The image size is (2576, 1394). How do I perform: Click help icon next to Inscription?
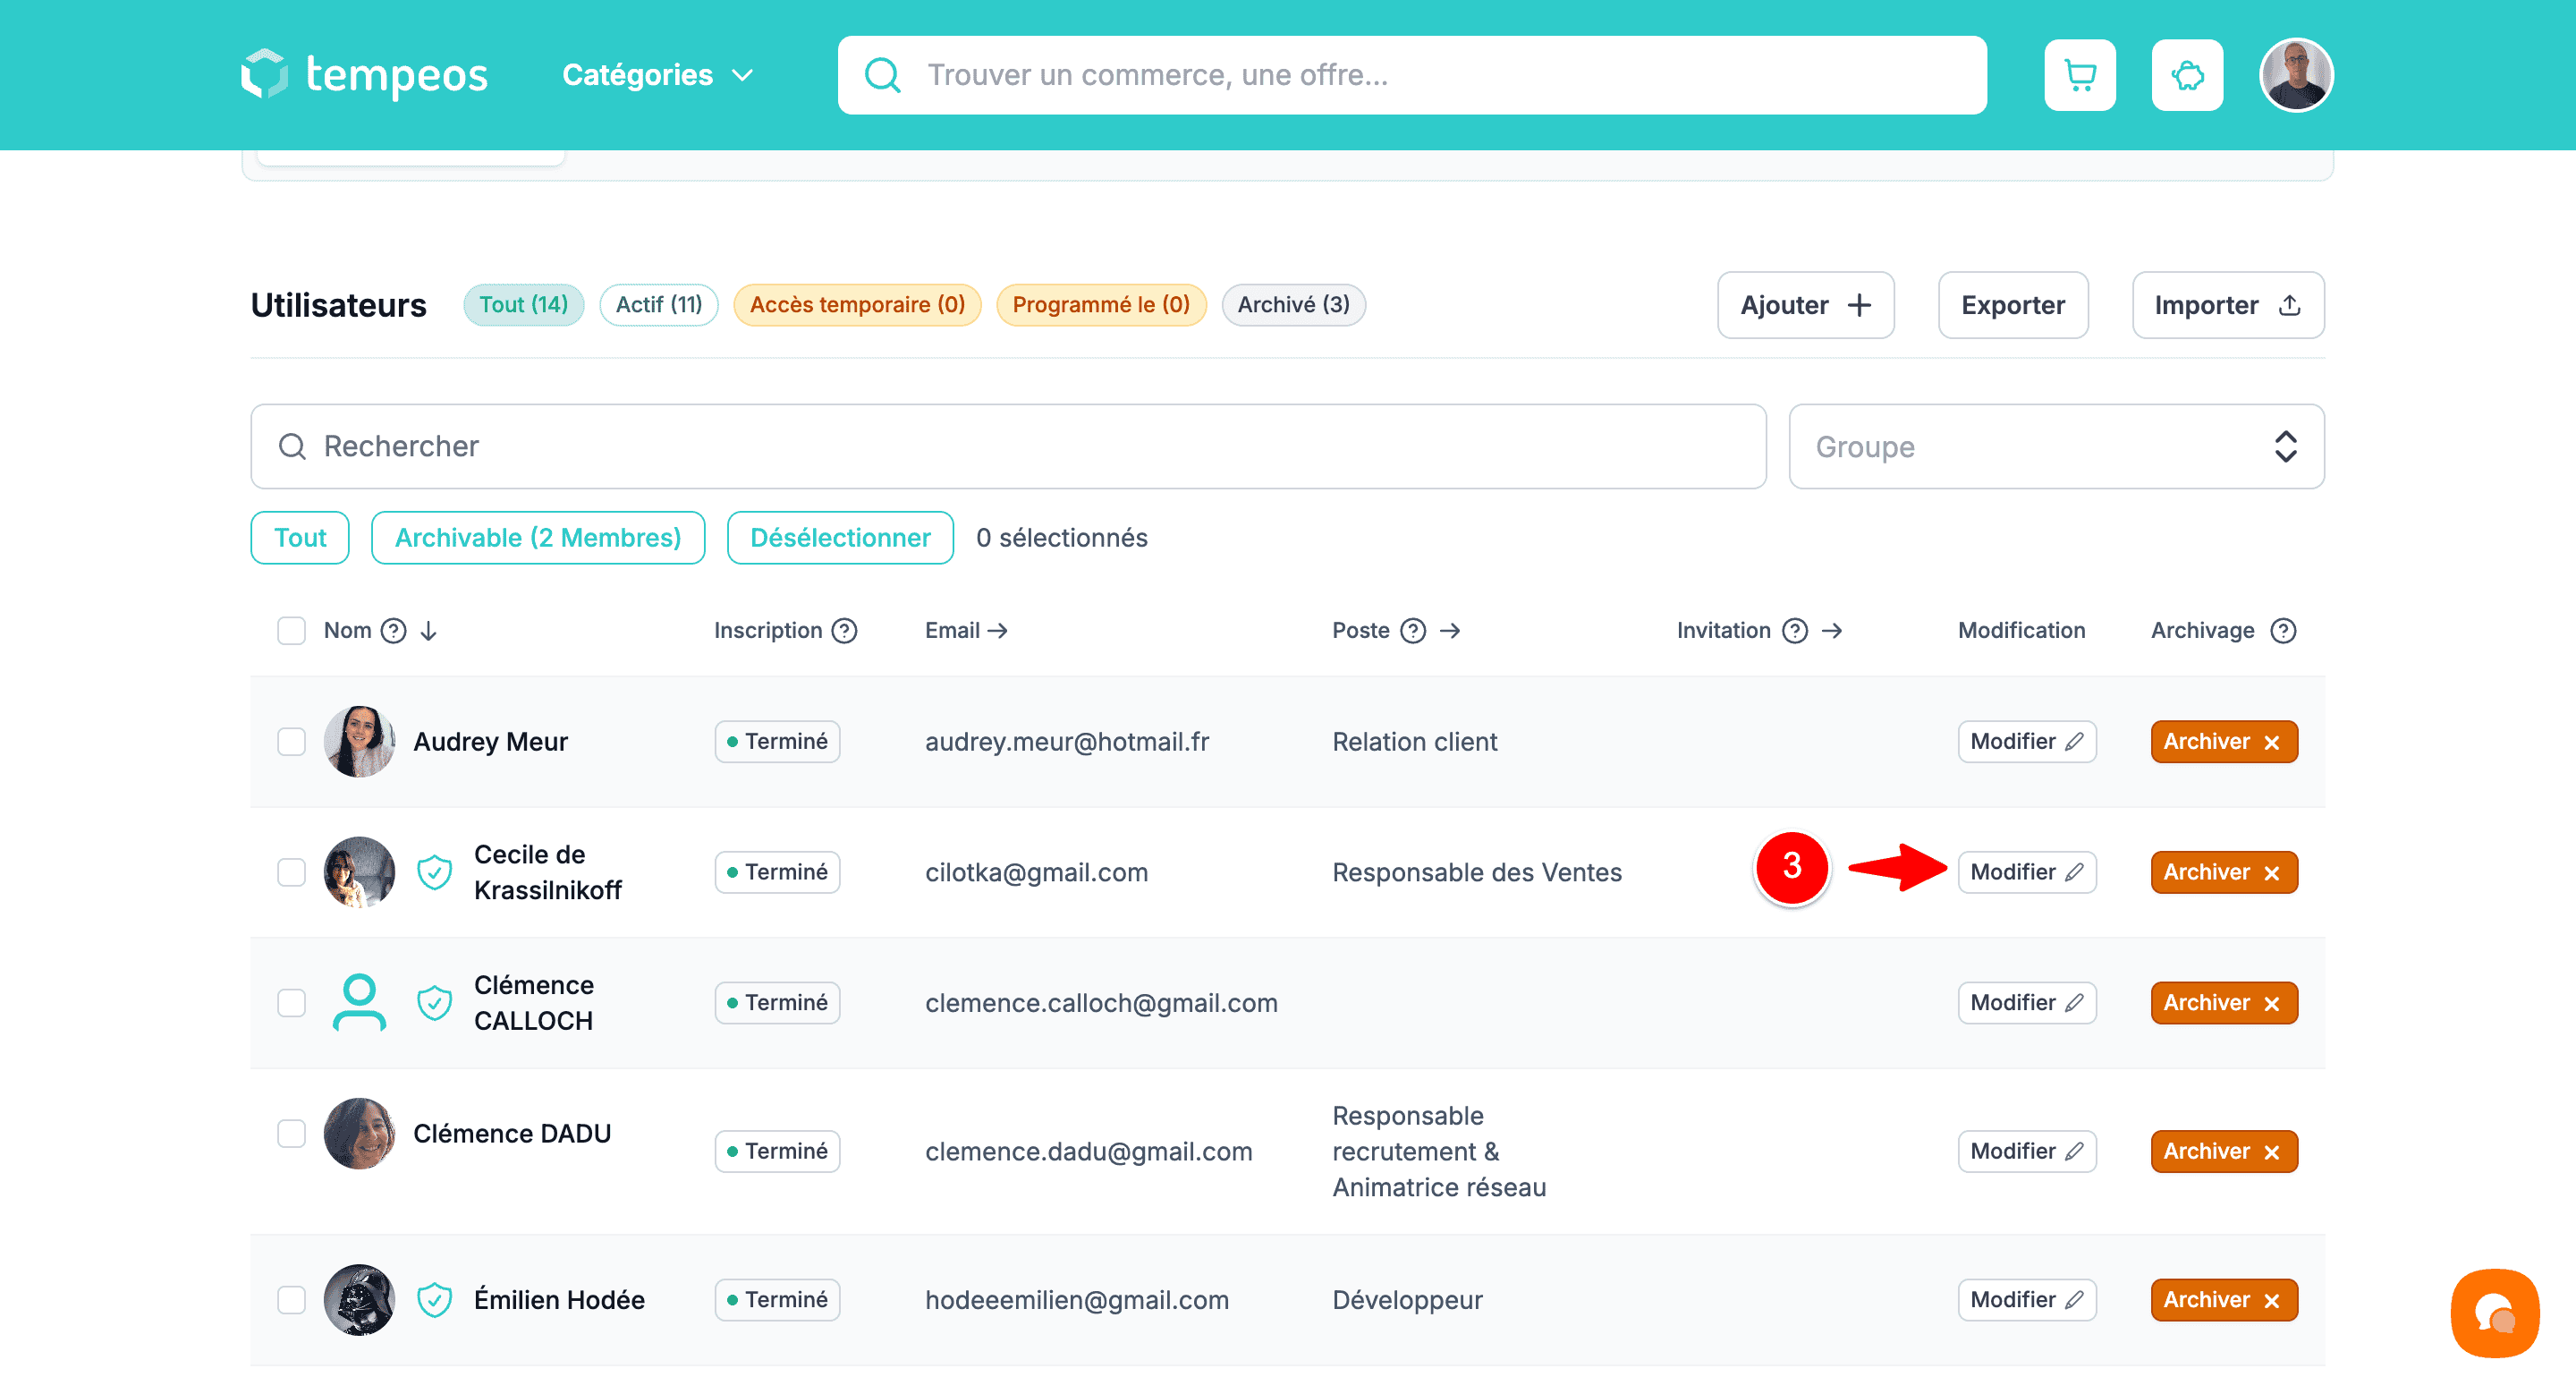click(845, 630)
